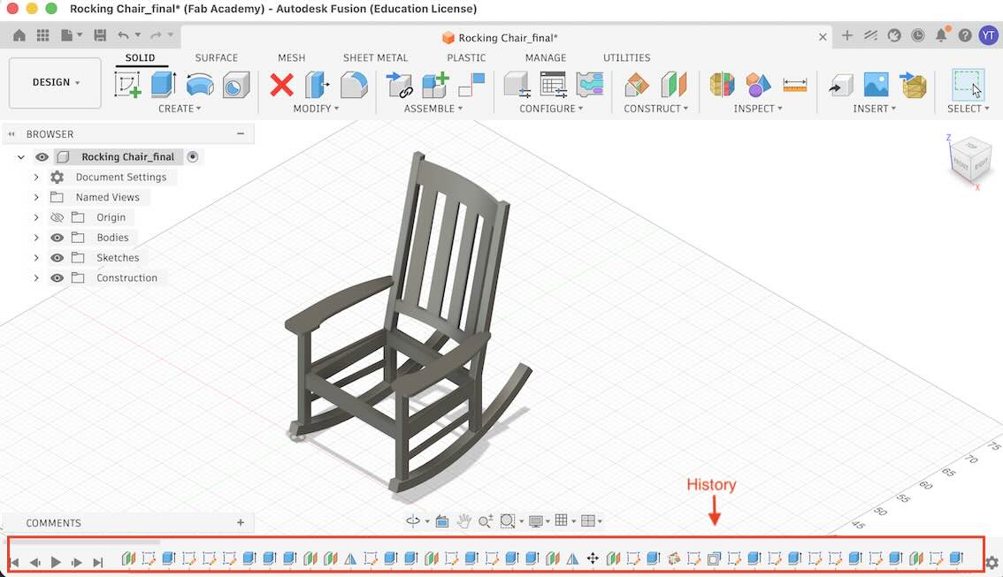Image resolution: width=1003 pixels, height=577 pixels.
Task: Select the Hole tool
Action: pos(236,85)
